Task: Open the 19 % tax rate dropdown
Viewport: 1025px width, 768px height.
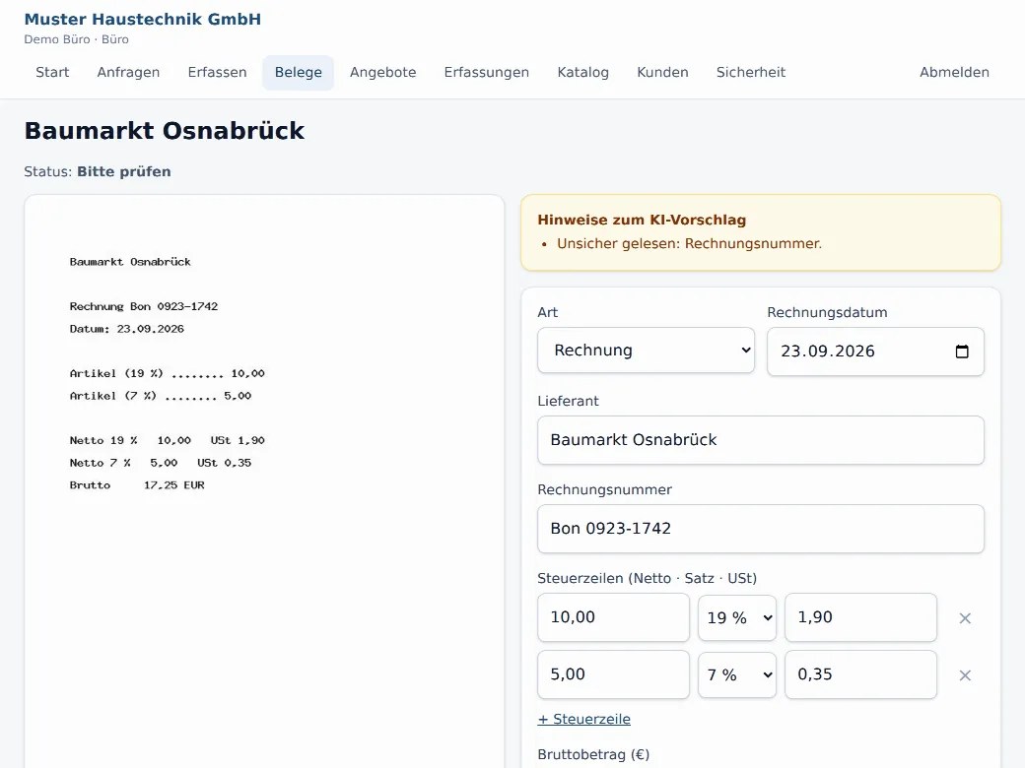Action: tap(737, 617)
